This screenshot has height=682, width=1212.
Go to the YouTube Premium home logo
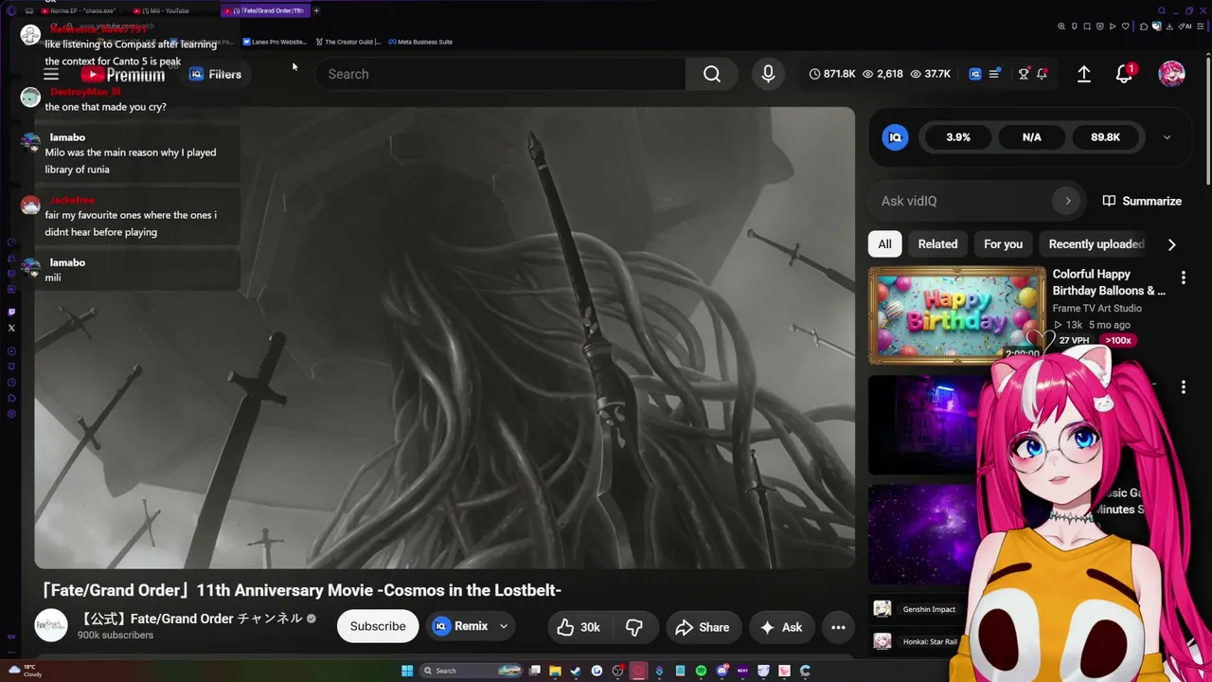click(123, 74)
